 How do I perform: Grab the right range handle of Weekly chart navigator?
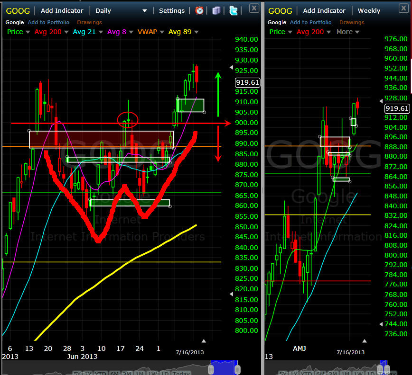pos(387,369)
